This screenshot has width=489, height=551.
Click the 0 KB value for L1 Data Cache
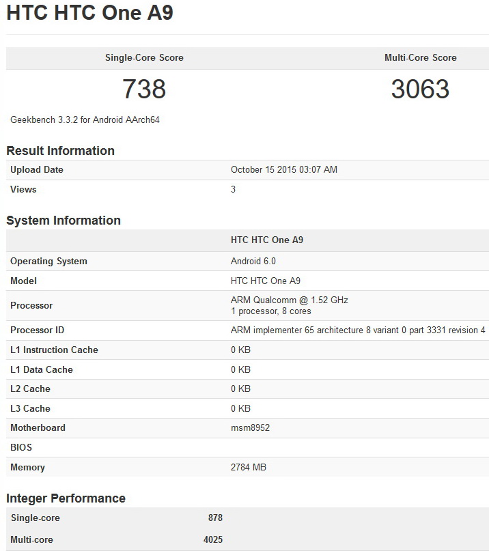[x=241, y=369]
